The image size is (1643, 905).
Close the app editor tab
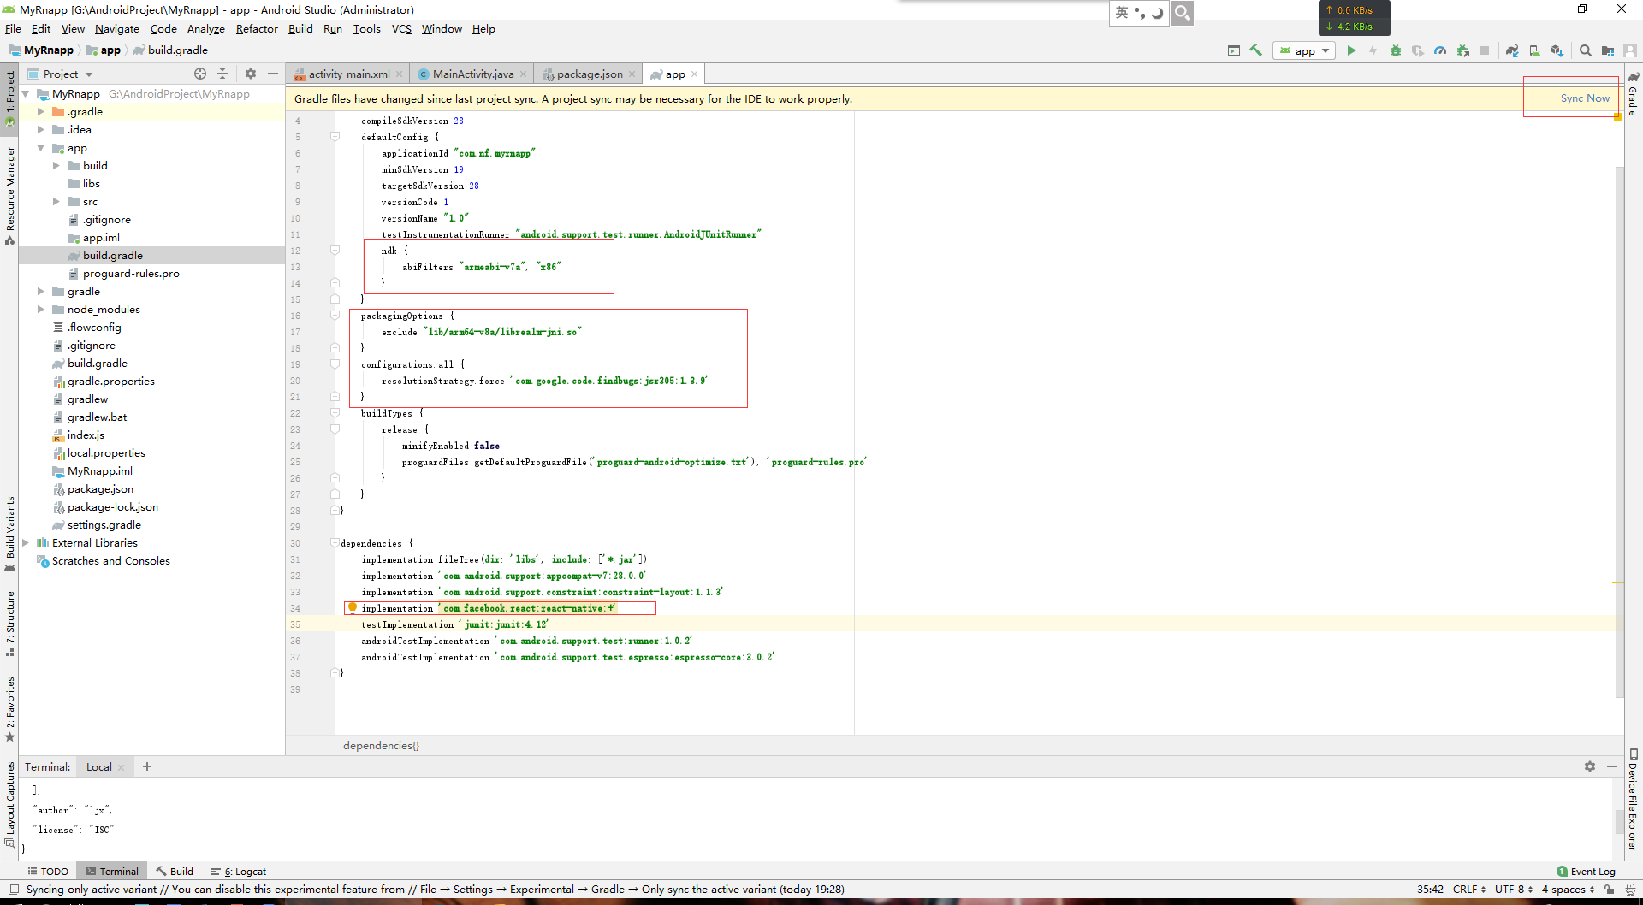[x=695, y=74]
